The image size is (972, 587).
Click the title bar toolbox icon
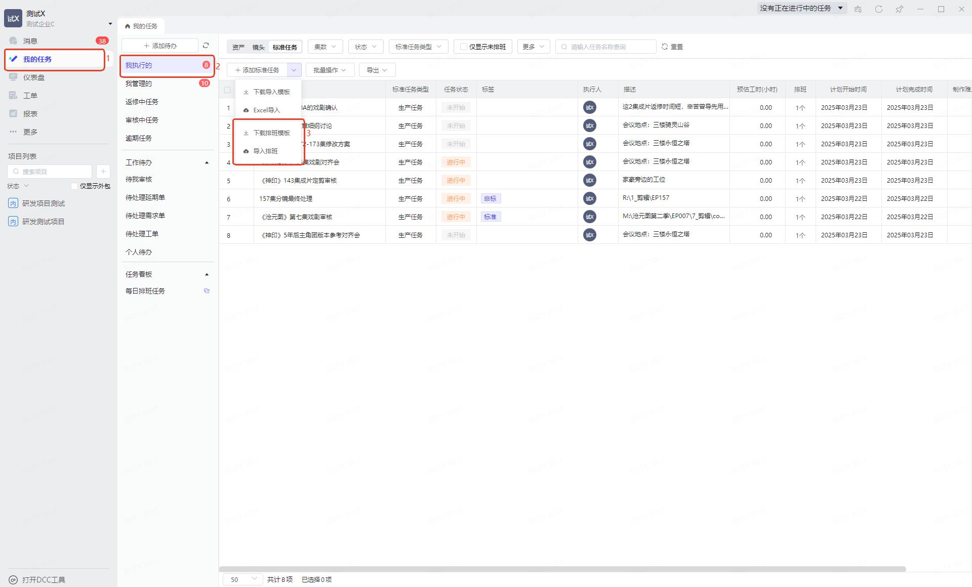click(858, 9)
